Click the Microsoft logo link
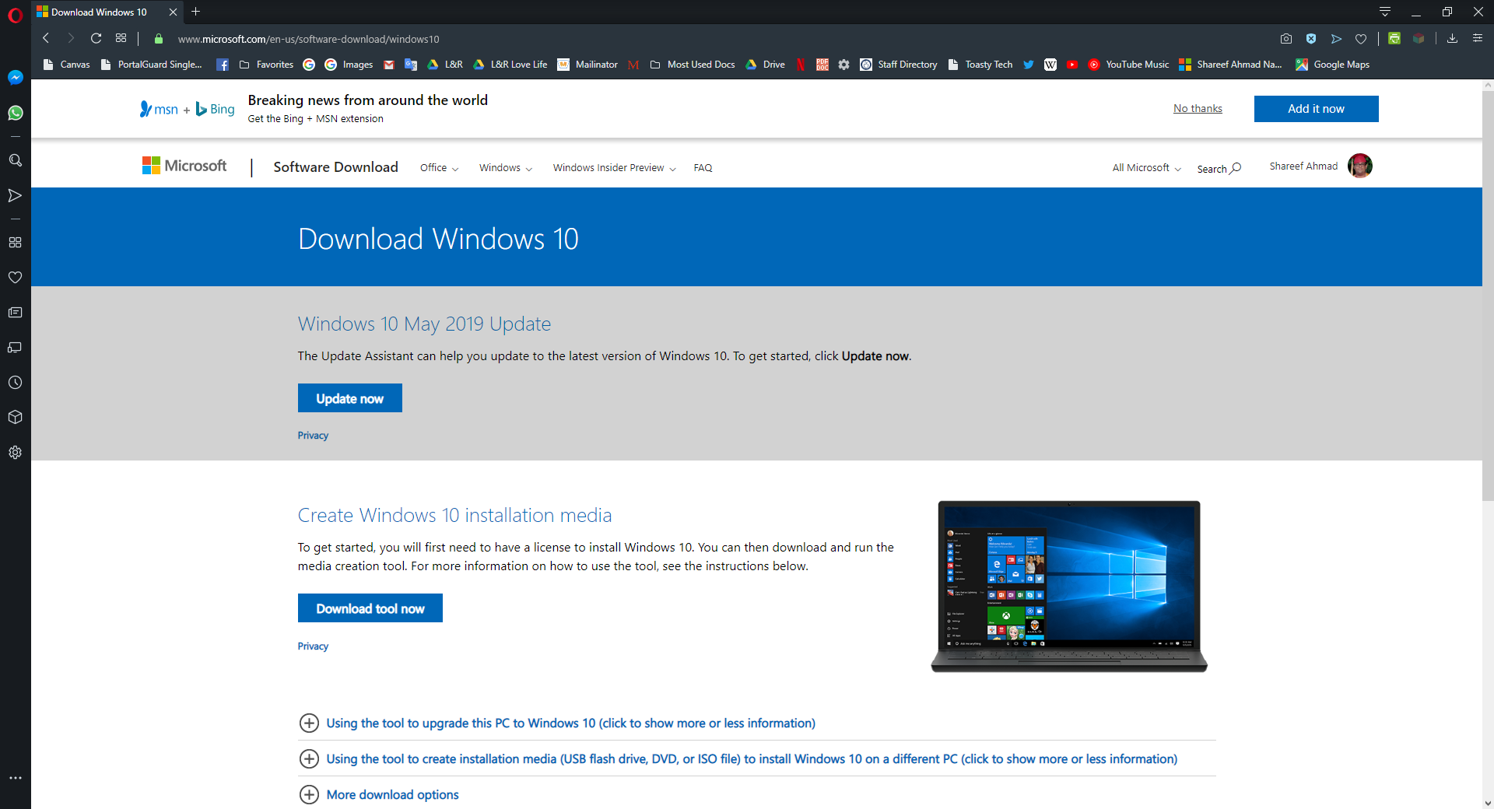This screenshot has width=1494, height=809. pyautogui.click(x=184, y=166)
